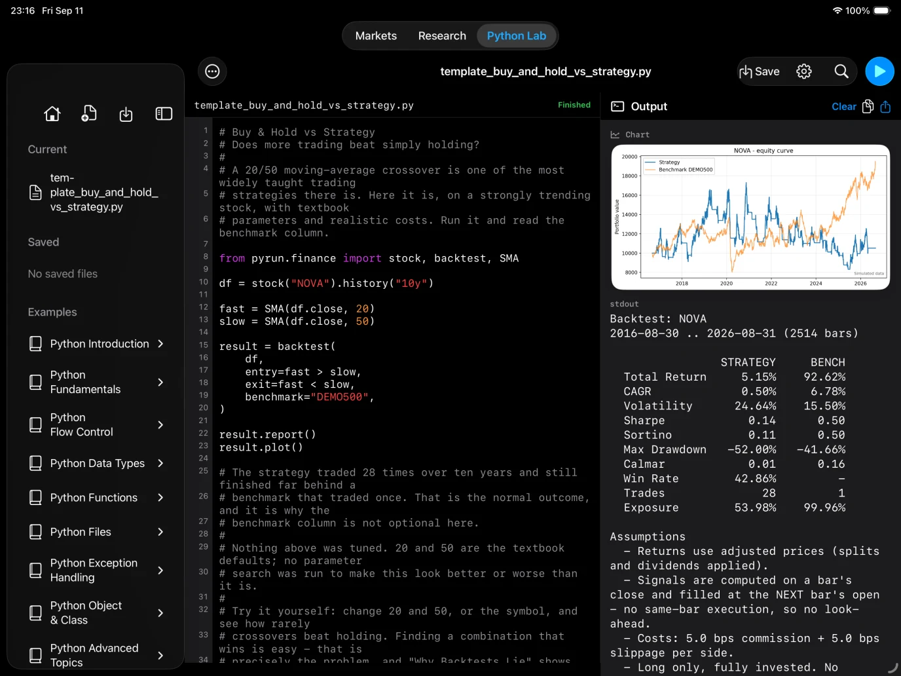Save the current file

(759, 71)
